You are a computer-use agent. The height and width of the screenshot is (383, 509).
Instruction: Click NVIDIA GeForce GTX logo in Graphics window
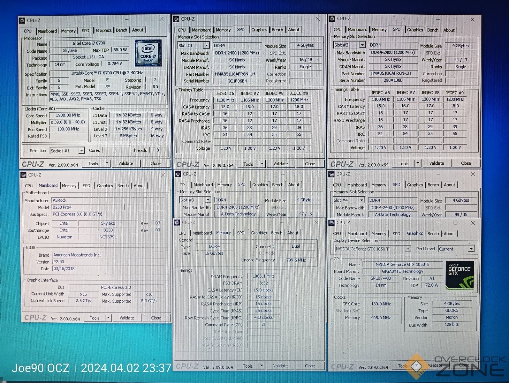tap(460, 275)
